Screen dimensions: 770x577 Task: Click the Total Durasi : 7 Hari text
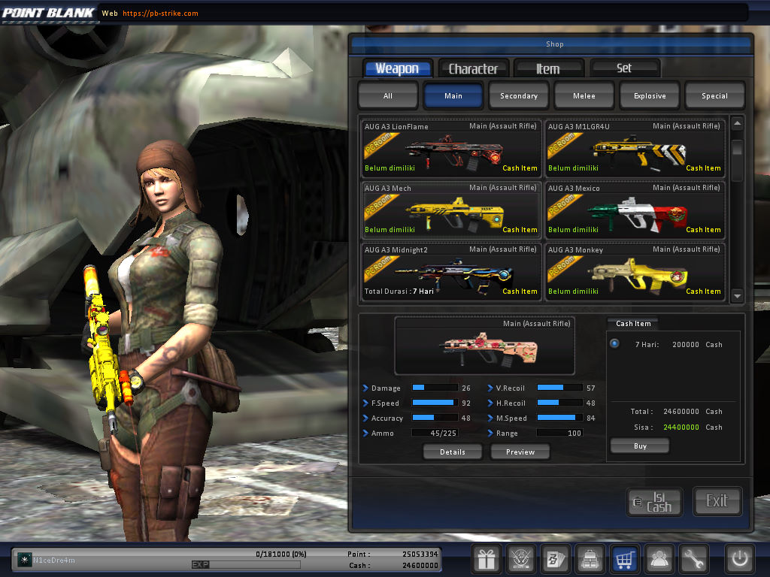tap(399, 292)
